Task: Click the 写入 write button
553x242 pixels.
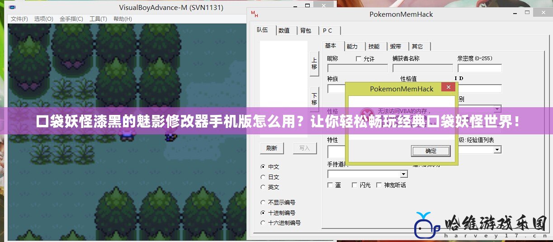Action: click(305, 148)
